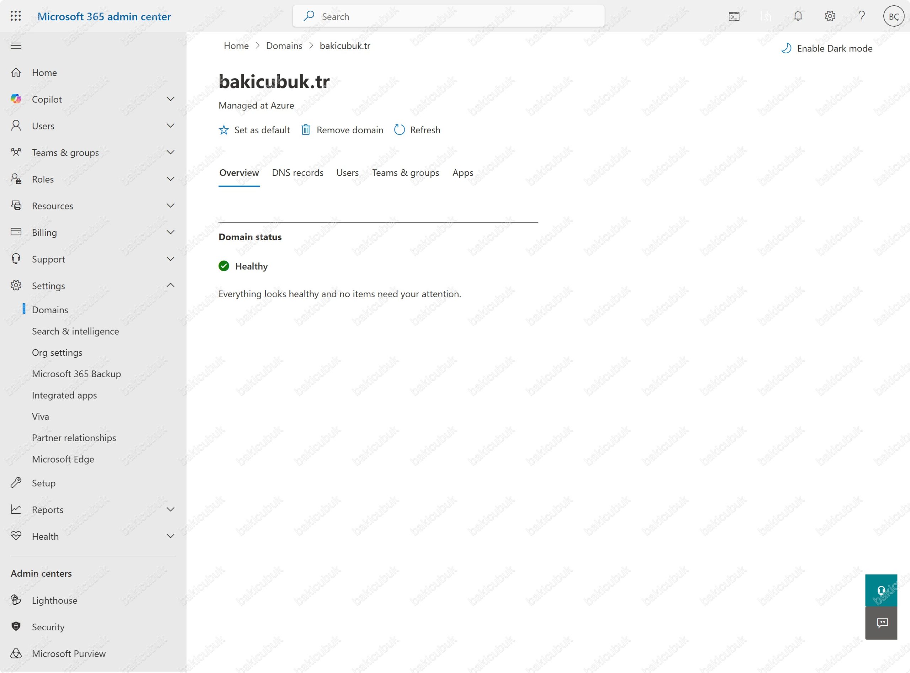910x673 pixels.
Task: Open the feedback chat widget icon
Action: [x=880, y=623]
